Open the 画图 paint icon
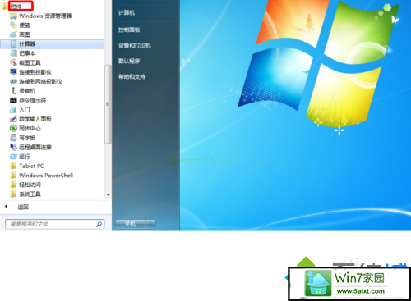 tap(13, 34)
